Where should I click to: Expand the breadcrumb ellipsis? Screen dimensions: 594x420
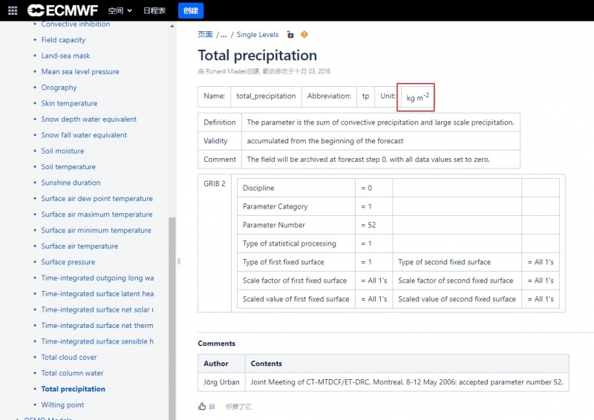click(223, 35)
